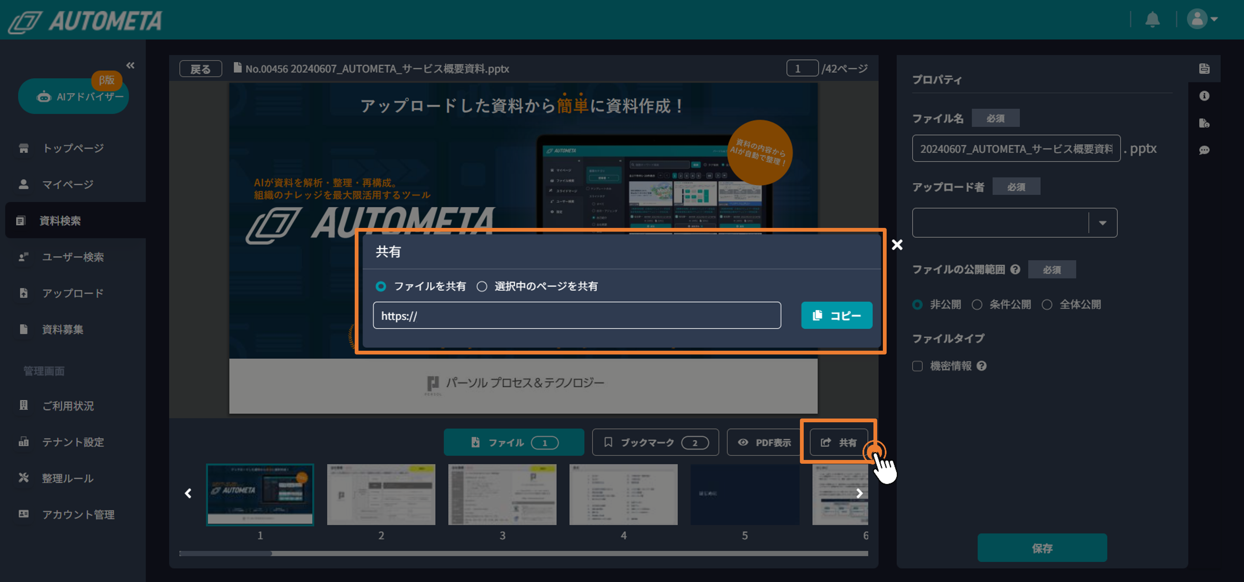Select slide thumbnail 3
This screenshot has height=582, width=1244.
(x=502, y=494)
